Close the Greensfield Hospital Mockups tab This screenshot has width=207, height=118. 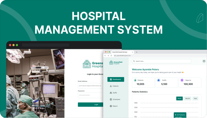point(133,52)
